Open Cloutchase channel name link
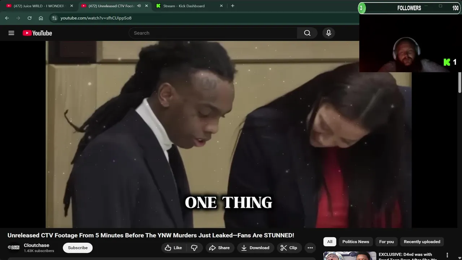The image size is (462, 260). pos(36,245)
